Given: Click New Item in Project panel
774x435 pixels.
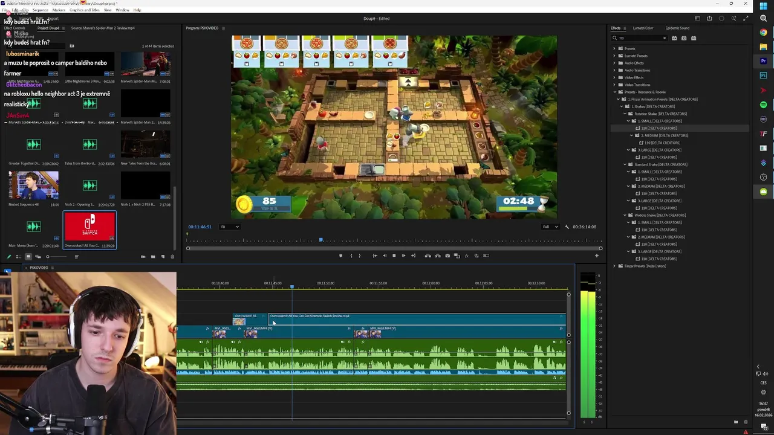Looking at the screenshot, I should tap(163, 257).
